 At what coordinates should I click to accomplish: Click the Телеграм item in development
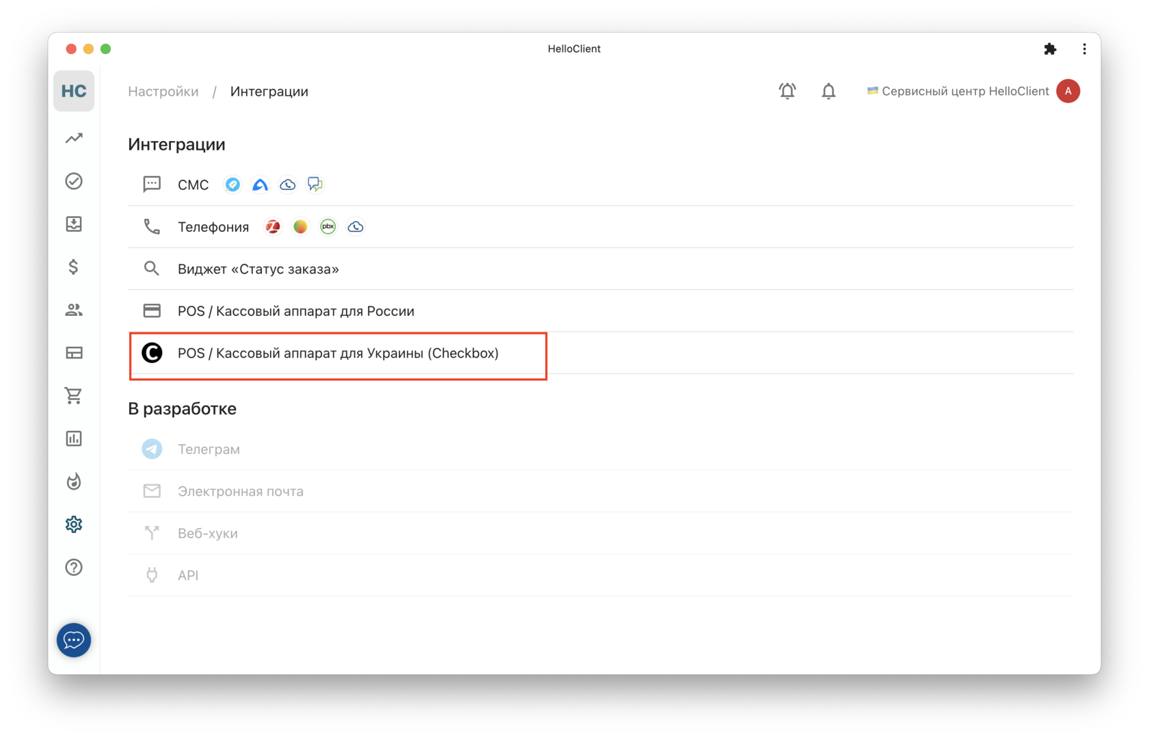(x=600, y=449)
